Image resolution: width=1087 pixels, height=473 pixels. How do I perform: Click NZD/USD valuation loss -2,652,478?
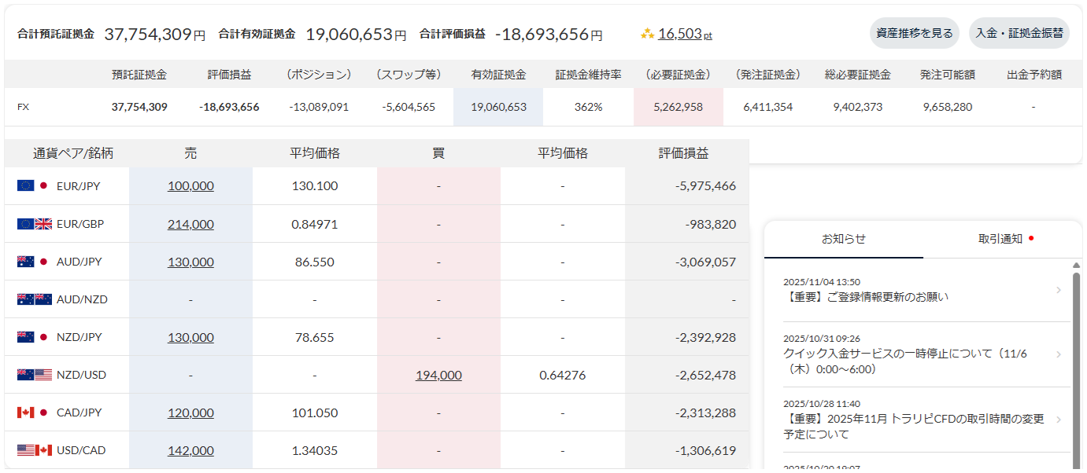[705, 375]
